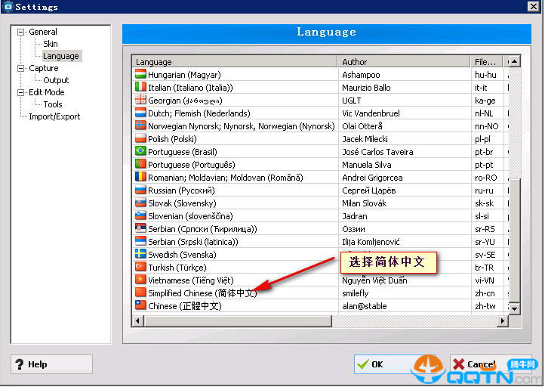Collapse the Capture tree node
The image size is (545, 387).
coord(21,68)
